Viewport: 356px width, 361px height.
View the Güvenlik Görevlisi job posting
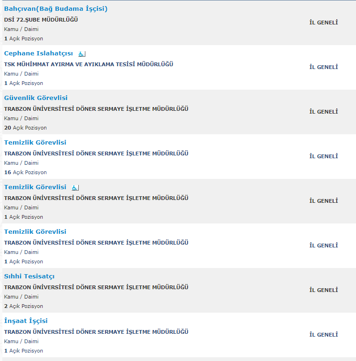click(x=36, y=98)
